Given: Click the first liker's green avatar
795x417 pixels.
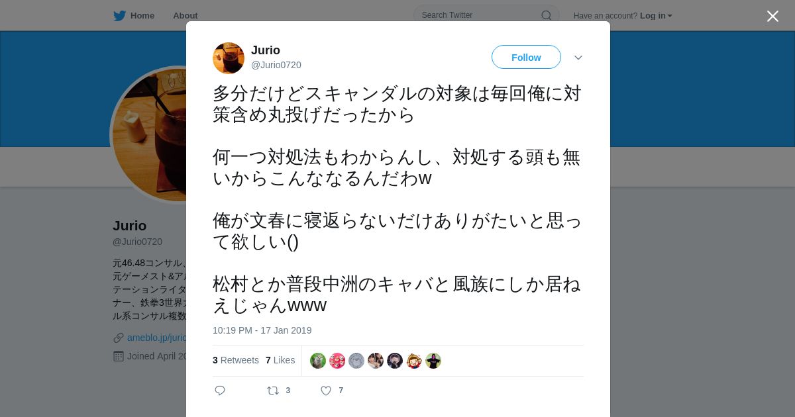Looking at the screenshot, I should point(318,361).
